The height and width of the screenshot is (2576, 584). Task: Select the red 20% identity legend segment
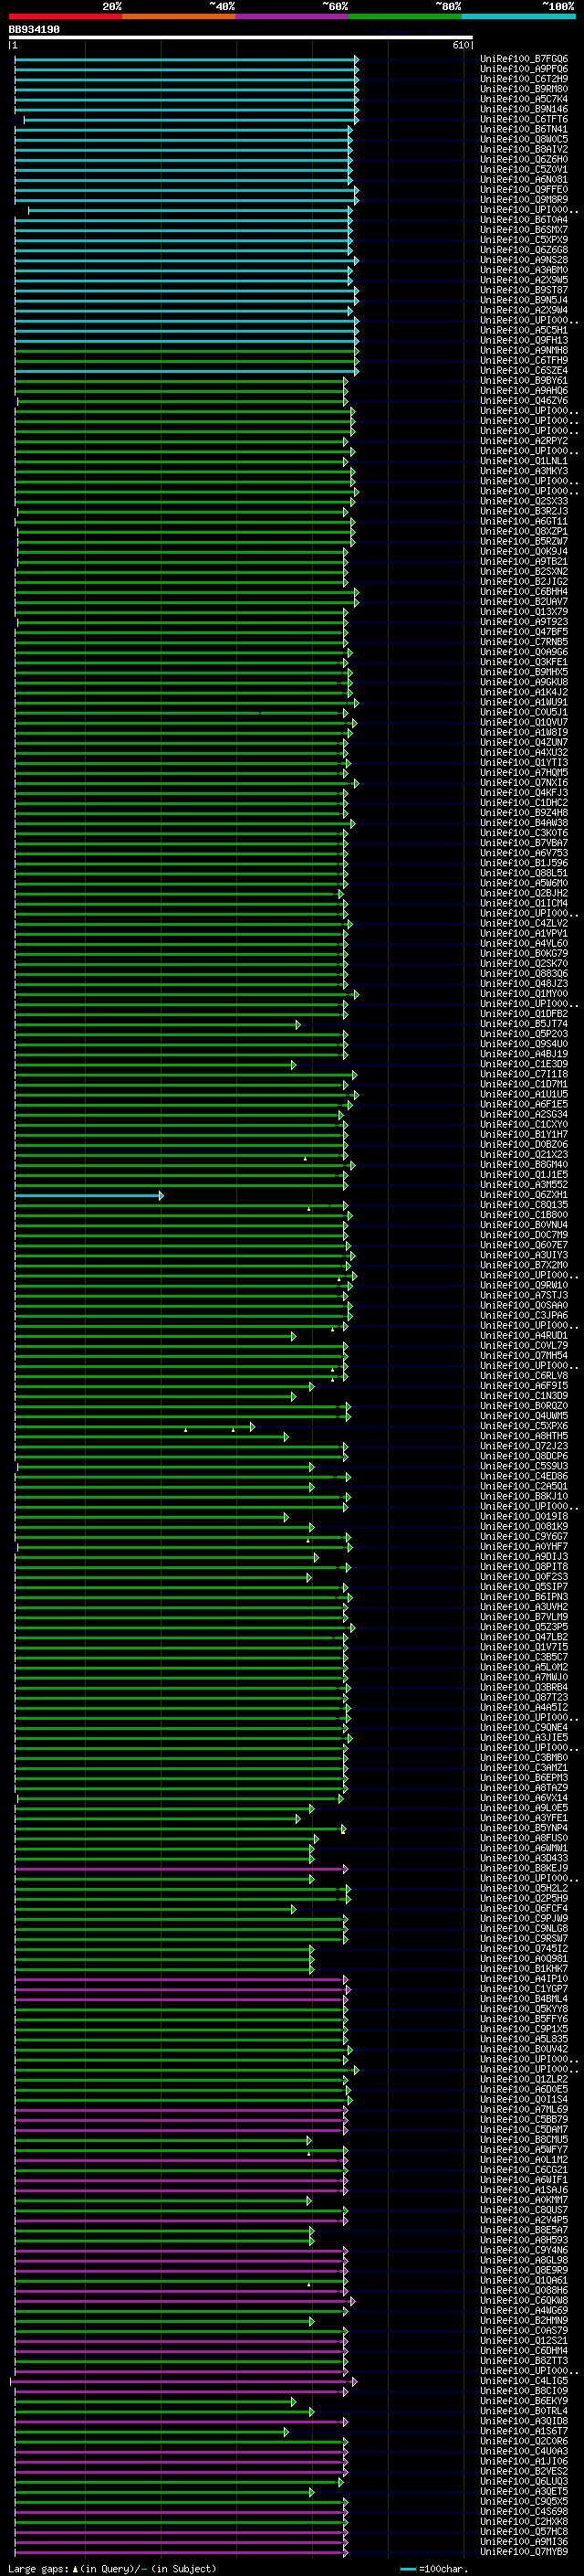(65, 16)
